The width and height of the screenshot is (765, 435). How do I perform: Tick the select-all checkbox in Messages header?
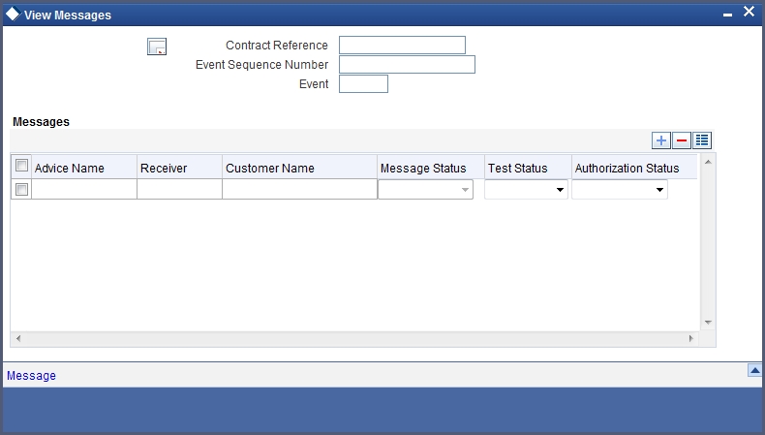21,165
